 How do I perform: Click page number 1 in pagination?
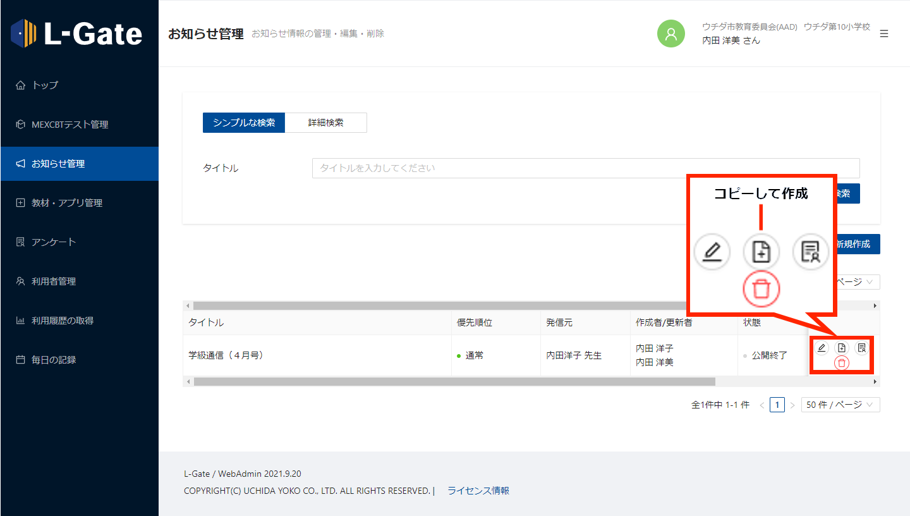pos(777,405)
